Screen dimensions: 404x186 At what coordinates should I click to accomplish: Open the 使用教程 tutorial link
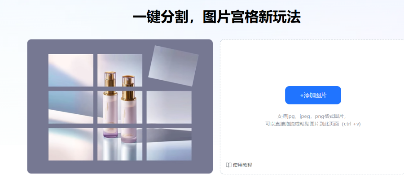[242, 165]
